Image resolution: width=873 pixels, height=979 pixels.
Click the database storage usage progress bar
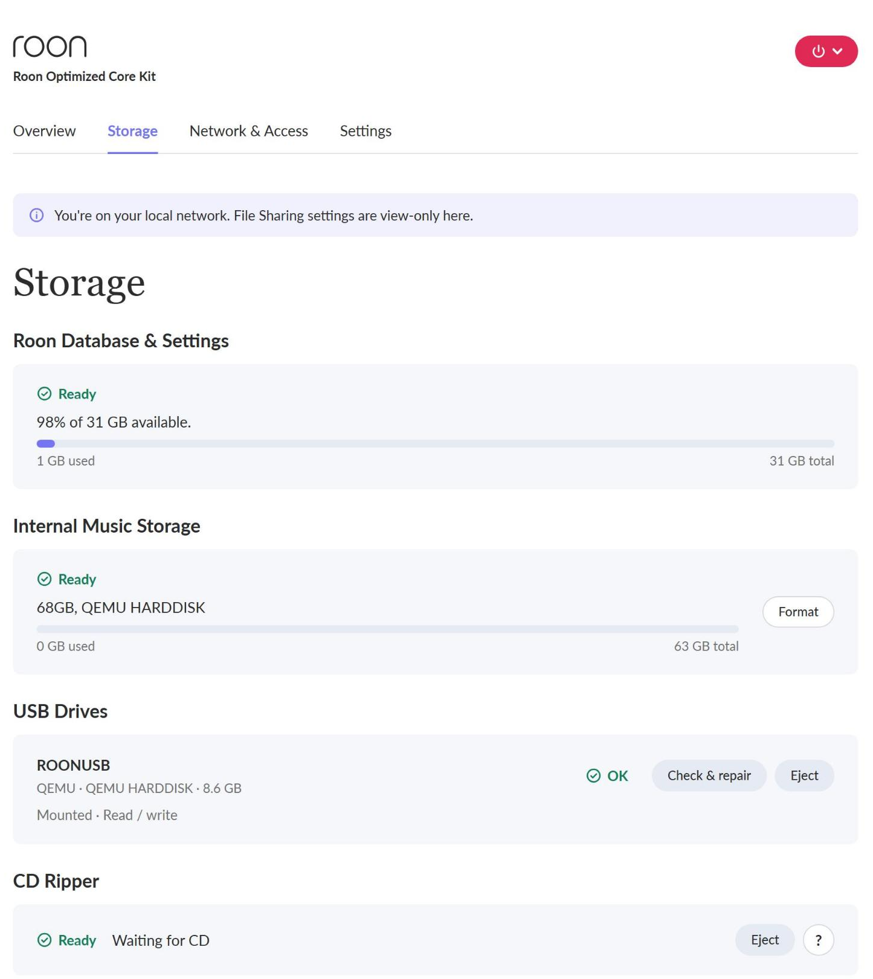pyautogui.click(x=436, y=444)
